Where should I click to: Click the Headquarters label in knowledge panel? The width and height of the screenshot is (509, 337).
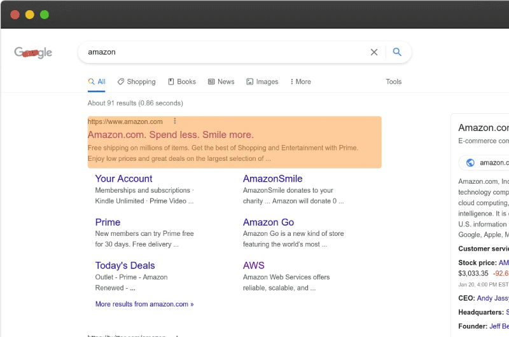pyautogui.click(x=481, y=312)
